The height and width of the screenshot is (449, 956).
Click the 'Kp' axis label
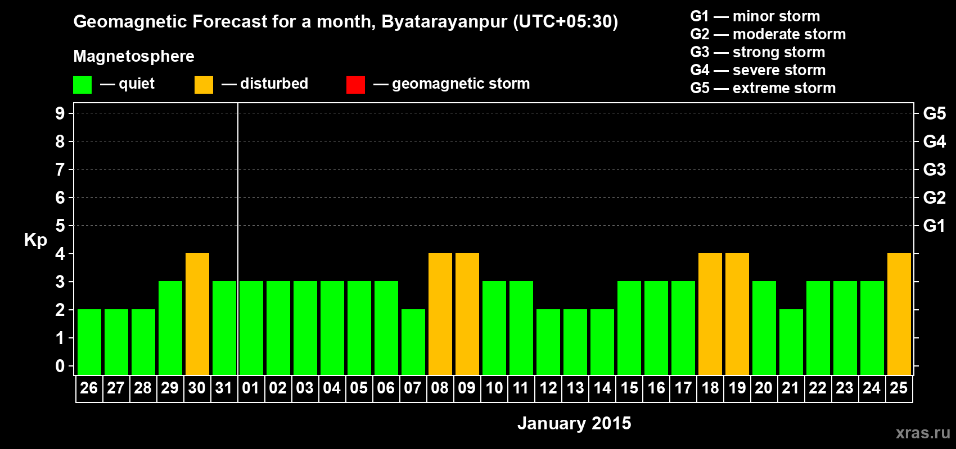35,240
